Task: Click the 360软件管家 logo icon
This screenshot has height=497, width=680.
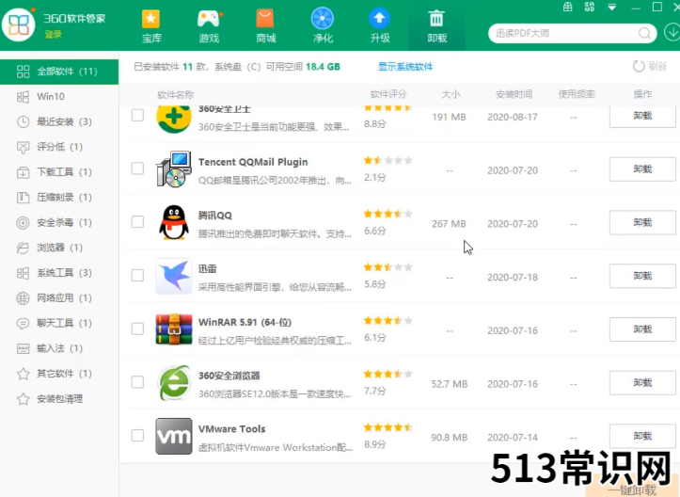Action: [18, 24]
